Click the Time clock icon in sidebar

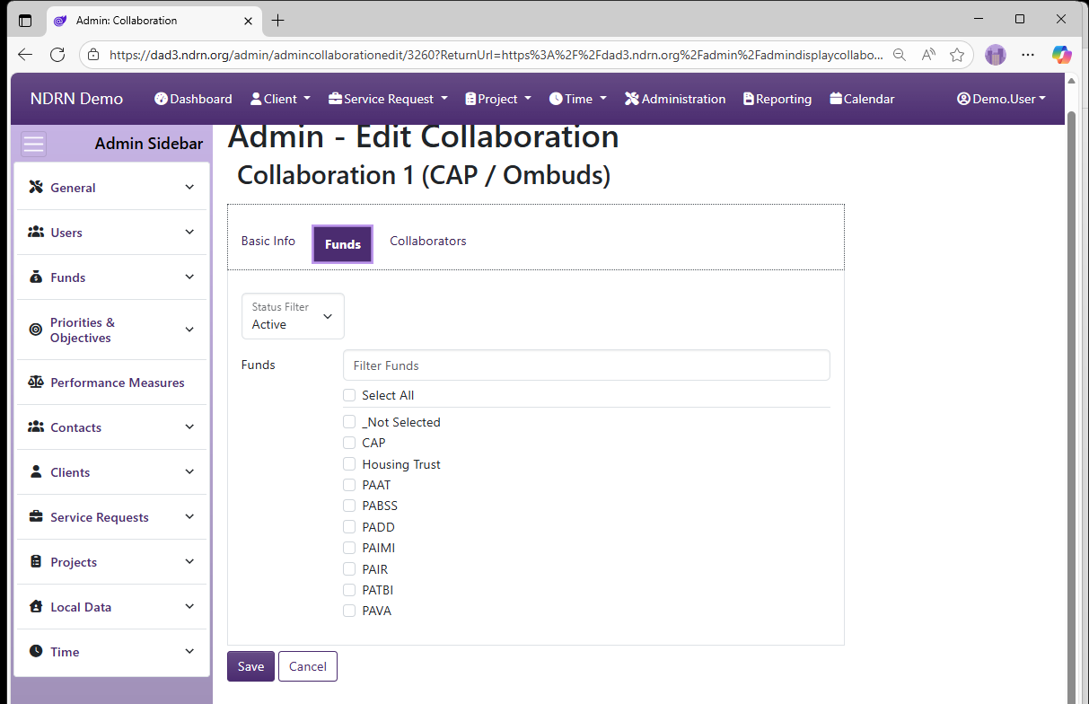click(x=36, y=652)
